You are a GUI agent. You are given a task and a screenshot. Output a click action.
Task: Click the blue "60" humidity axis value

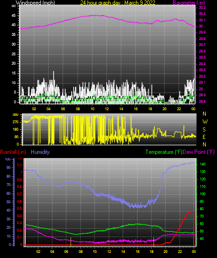coord(8,194)
